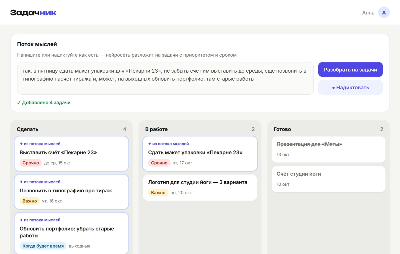Open the Логотип для студии йоги card
Viewport: 400px width, 254px height.
pyautogui.click(x=200, y=188)
